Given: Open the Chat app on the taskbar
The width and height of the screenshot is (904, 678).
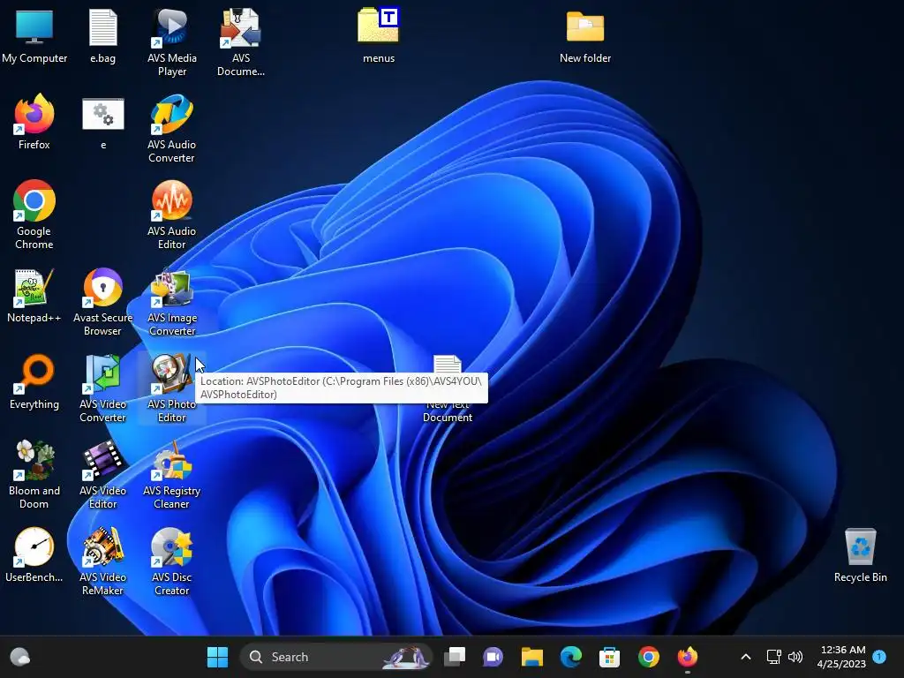Looking at the screenshot, I should click(x=493, y=657).
